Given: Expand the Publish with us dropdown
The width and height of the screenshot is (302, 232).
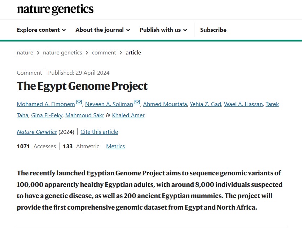Looking at the screenshot, I should [163, 30].
